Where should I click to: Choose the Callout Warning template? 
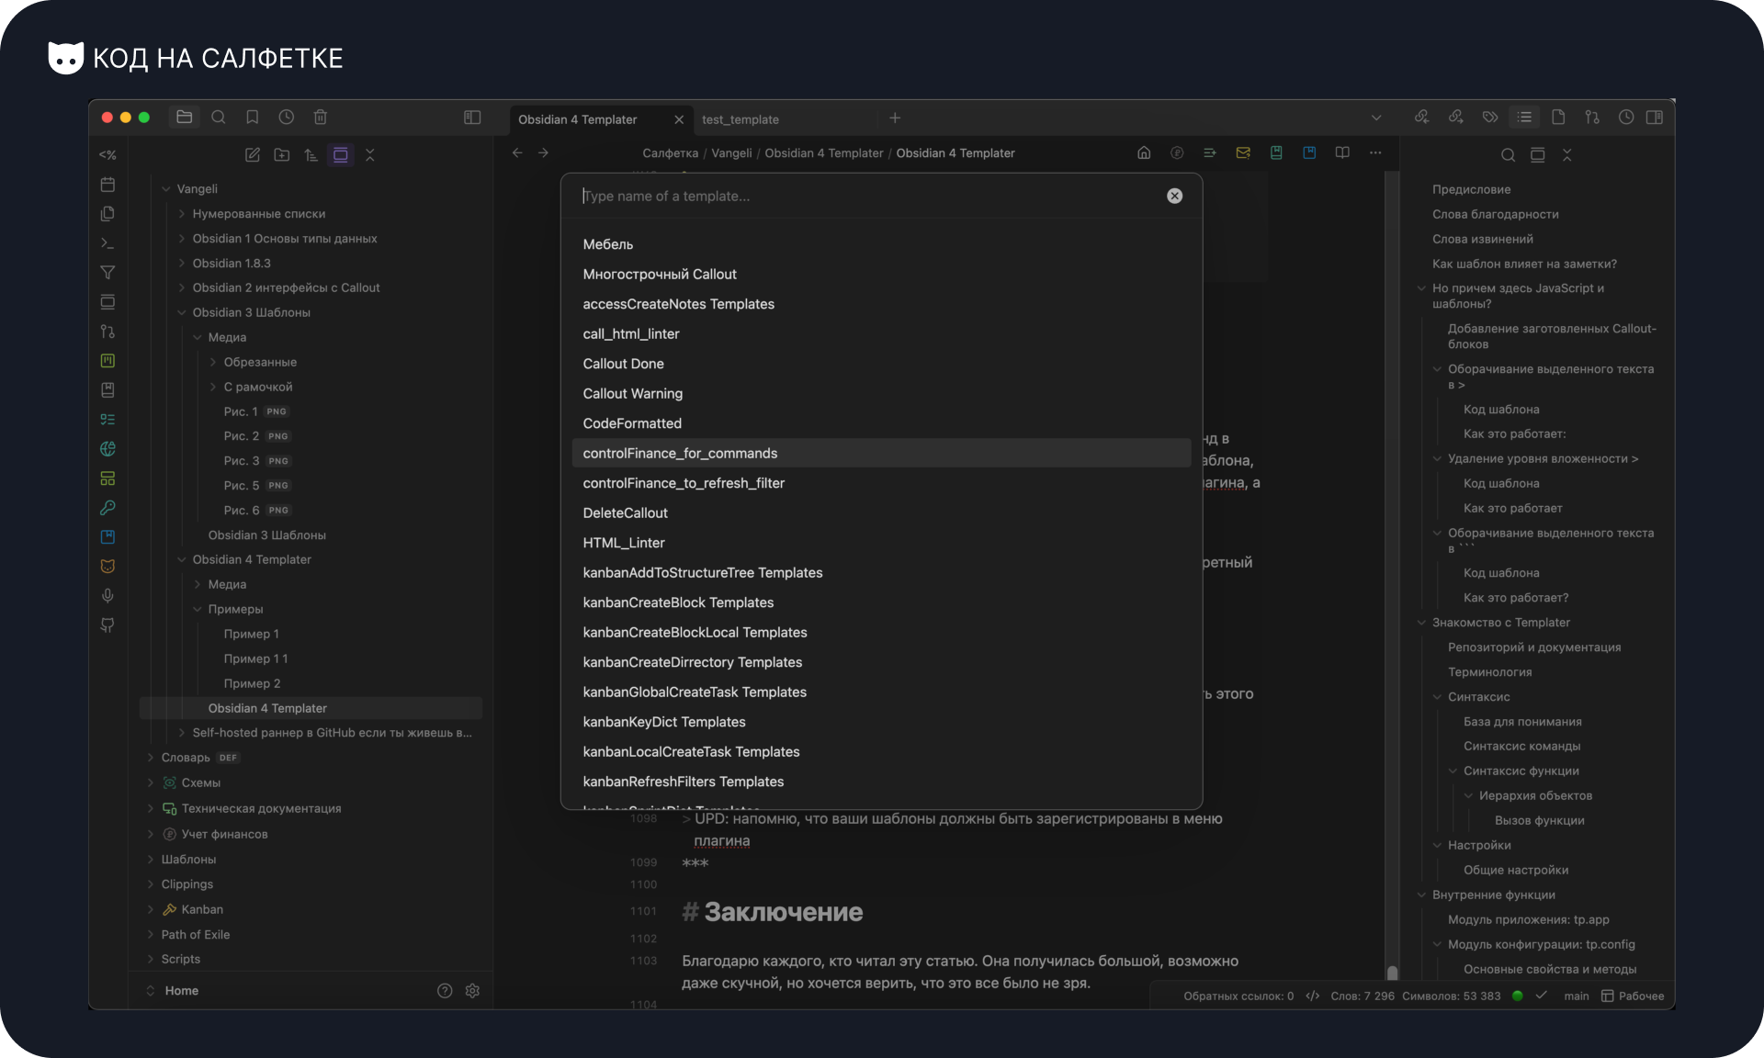coord(881,393)
